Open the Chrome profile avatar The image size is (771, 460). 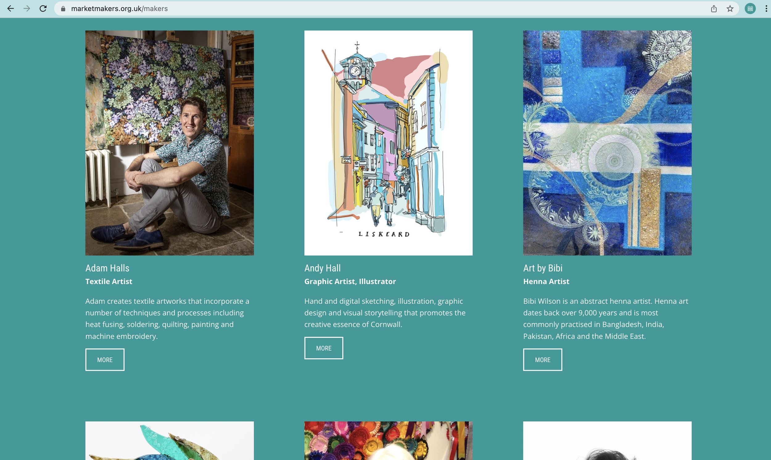tap(750, 9)
